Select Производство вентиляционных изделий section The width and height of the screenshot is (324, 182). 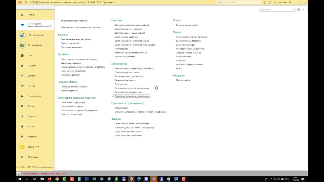click(x=35, y=25)
